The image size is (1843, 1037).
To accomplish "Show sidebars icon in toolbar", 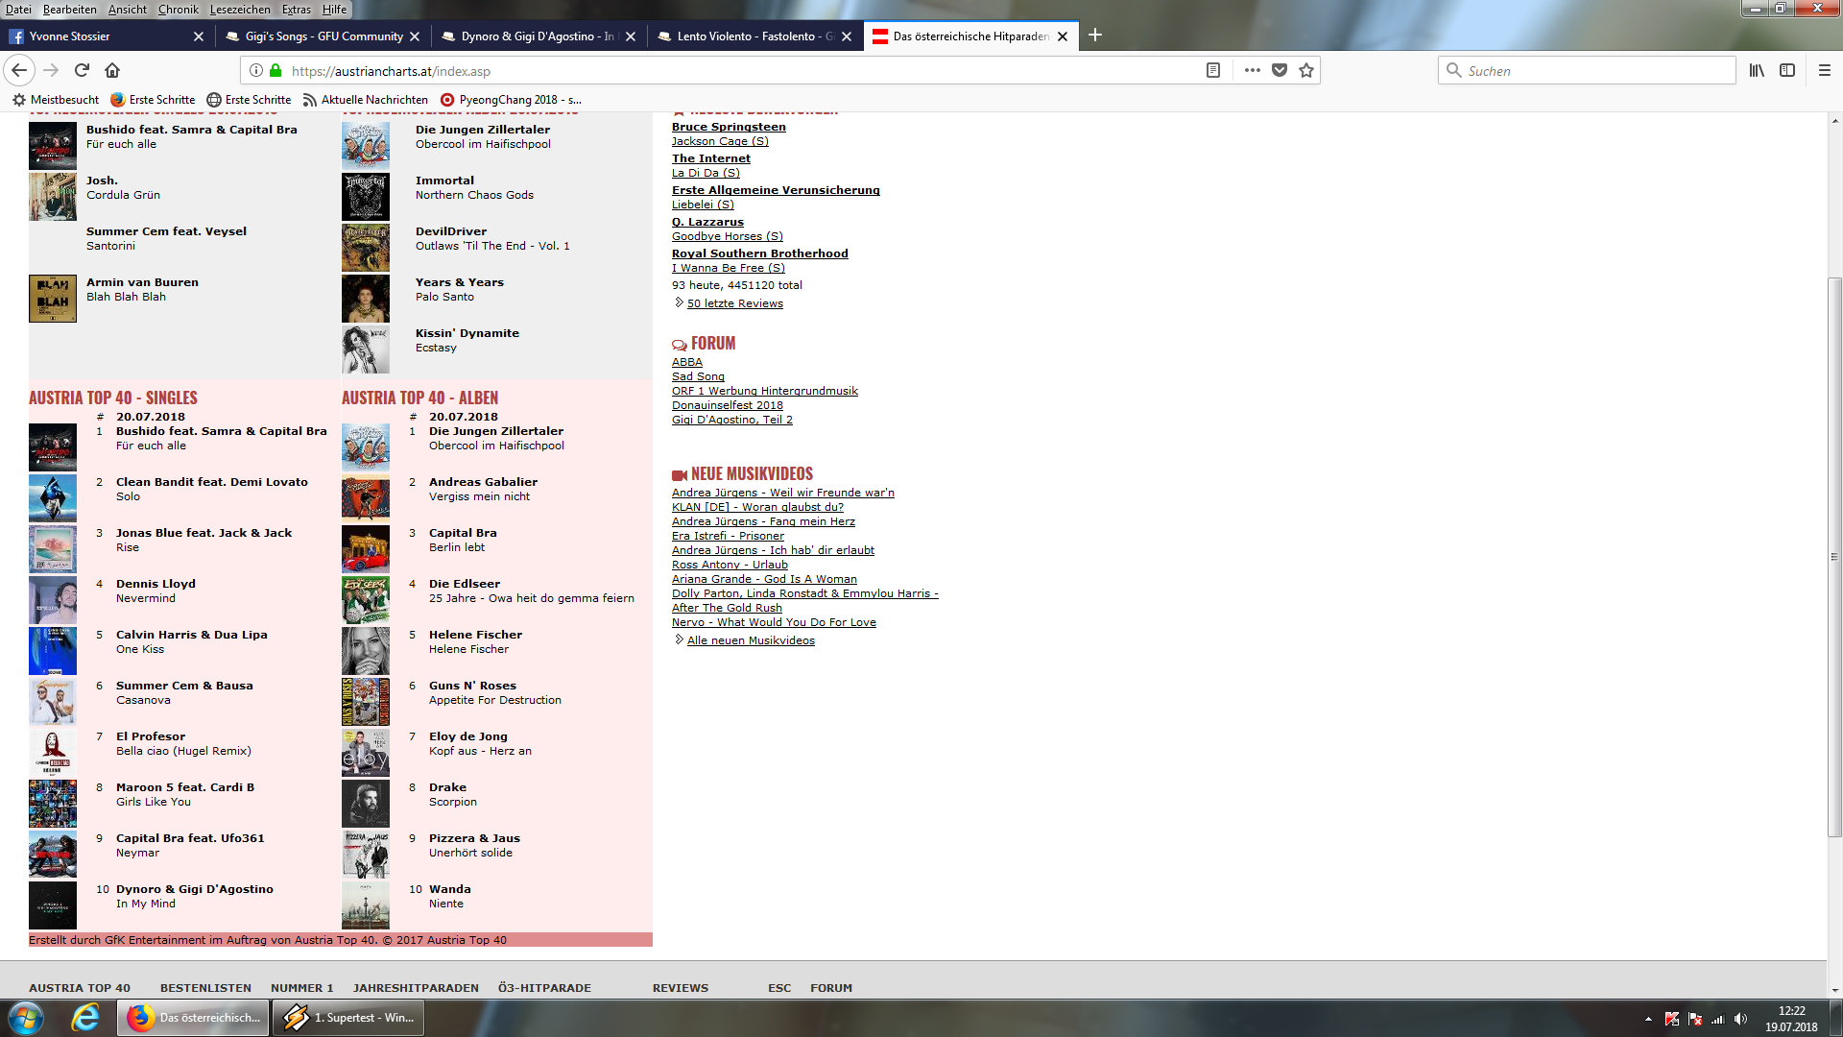I will coord(1787,70).
